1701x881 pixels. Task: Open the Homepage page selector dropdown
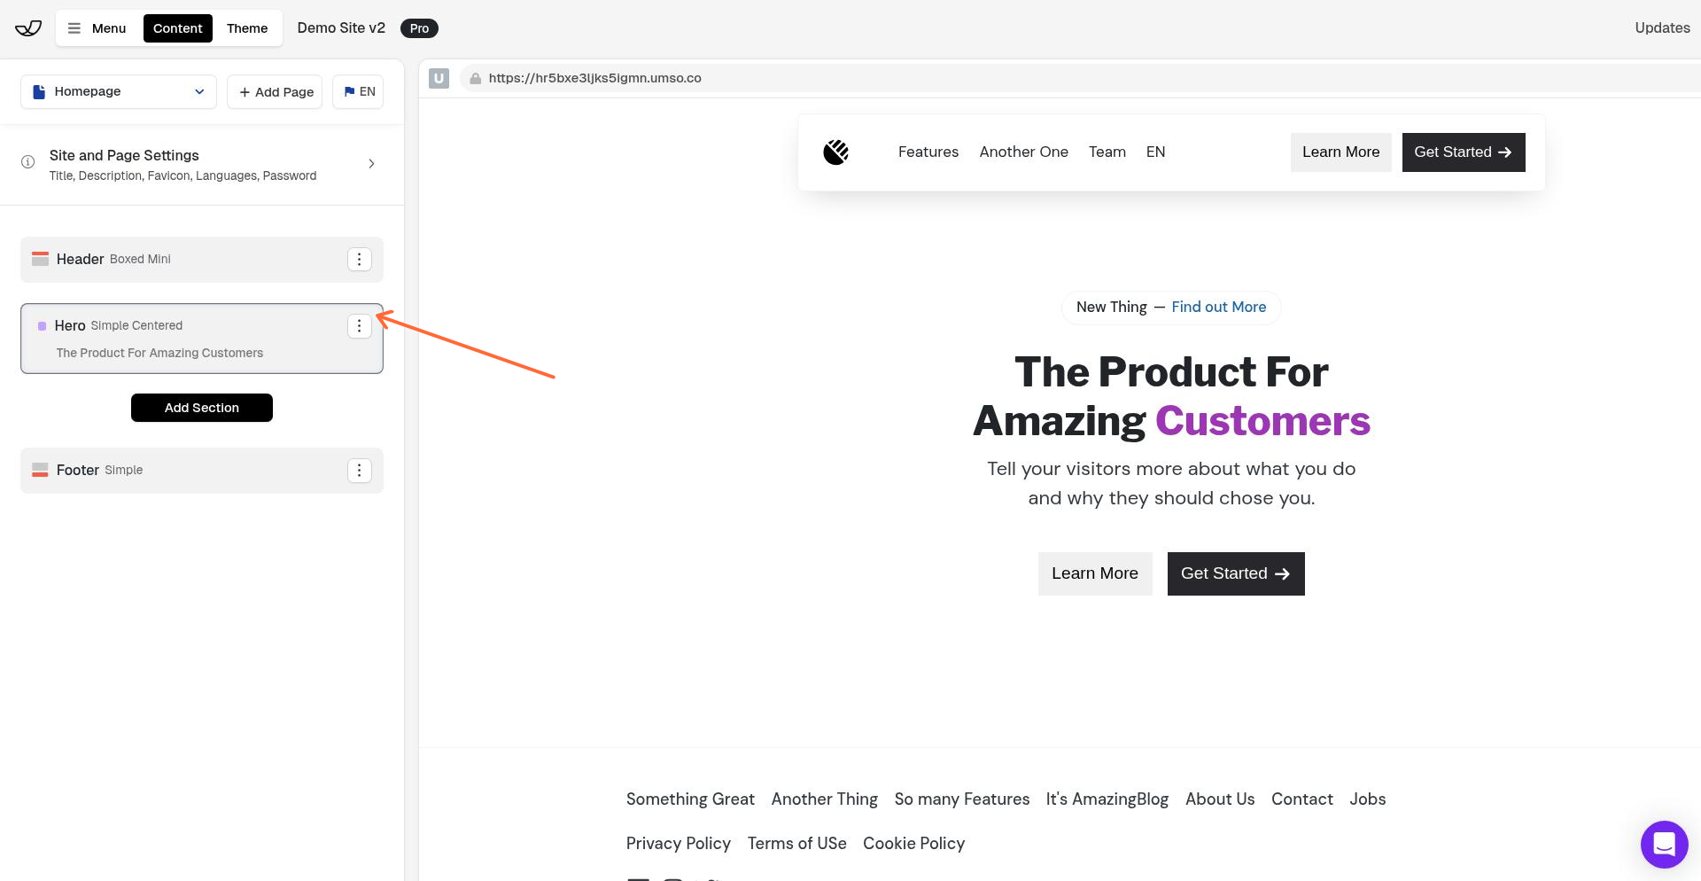[118, 91]
